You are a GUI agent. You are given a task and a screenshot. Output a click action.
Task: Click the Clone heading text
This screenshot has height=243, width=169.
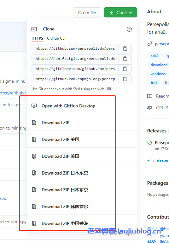[49, 29]
